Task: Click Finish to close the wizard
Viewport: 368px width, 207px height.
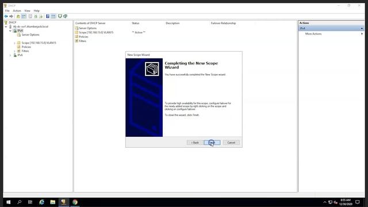Action: click(x=212, y=143)
